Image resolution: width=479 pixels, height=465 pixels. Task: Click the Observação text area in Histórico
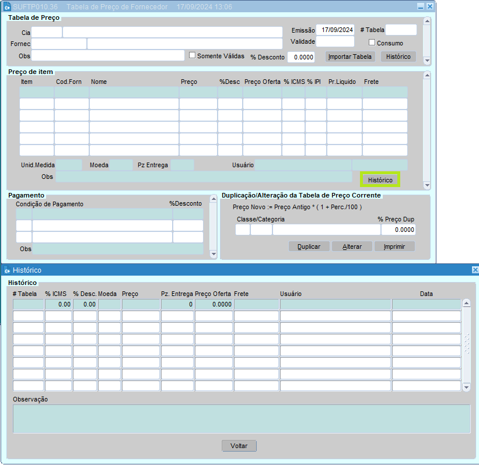pyautogui.click(x=242, y=419)
